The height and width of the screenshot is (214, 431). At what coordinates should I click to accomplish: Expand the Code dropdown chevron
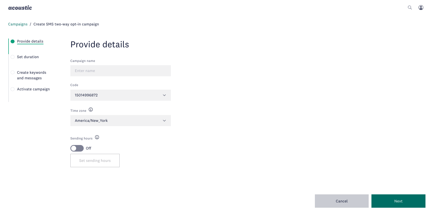tap(164, 95)
